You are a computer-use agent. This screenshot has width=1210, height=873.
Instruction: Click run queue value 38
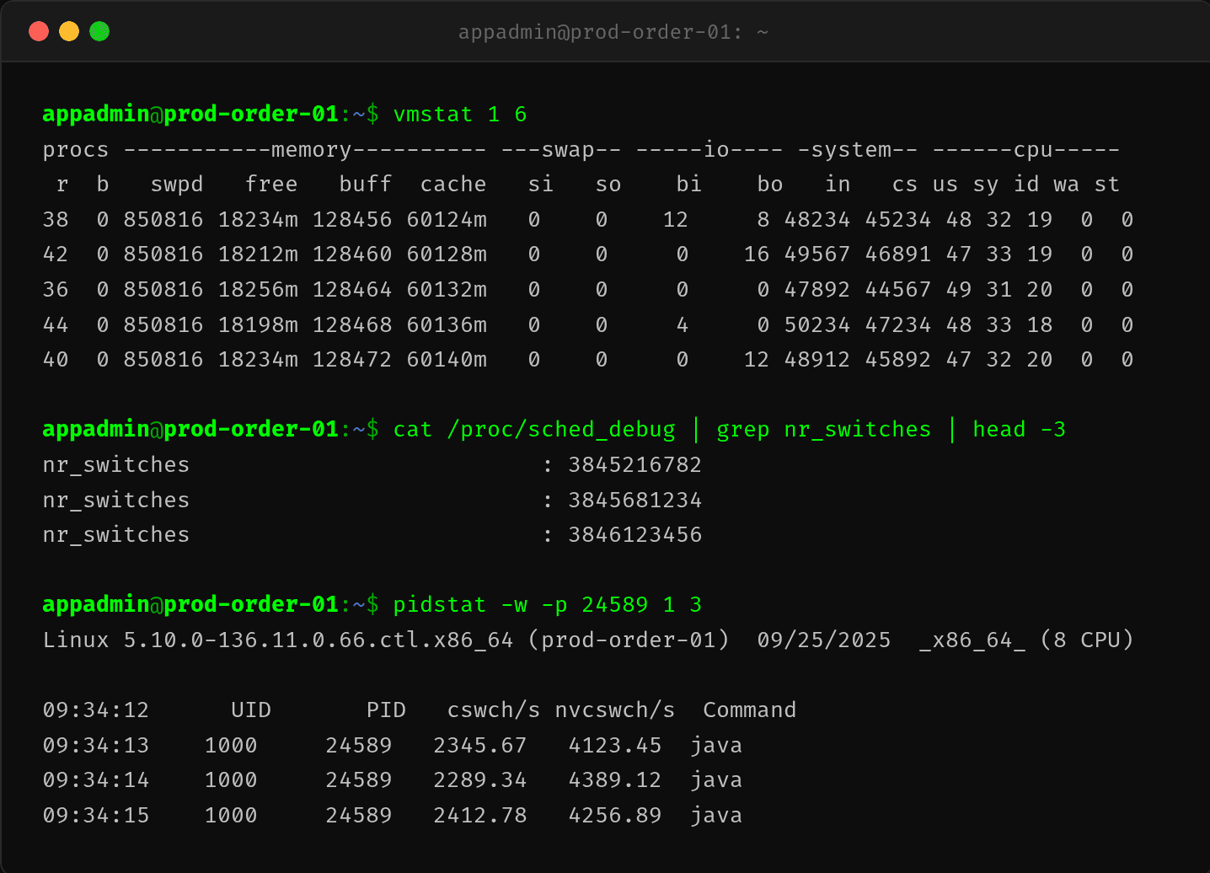[56, 219]
